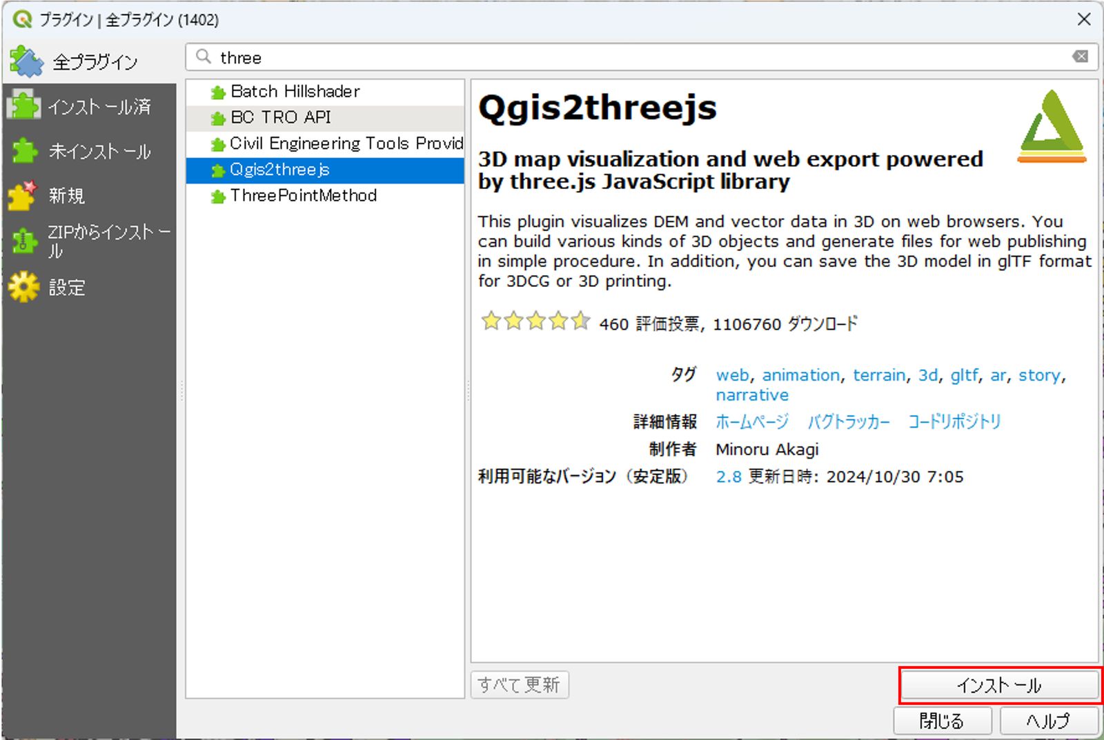Open the 'web' tag link

point(732,375)
